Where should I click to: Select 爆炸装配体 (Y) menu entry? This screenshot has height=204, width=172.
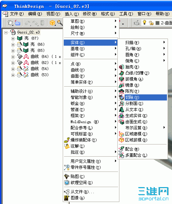91,140
